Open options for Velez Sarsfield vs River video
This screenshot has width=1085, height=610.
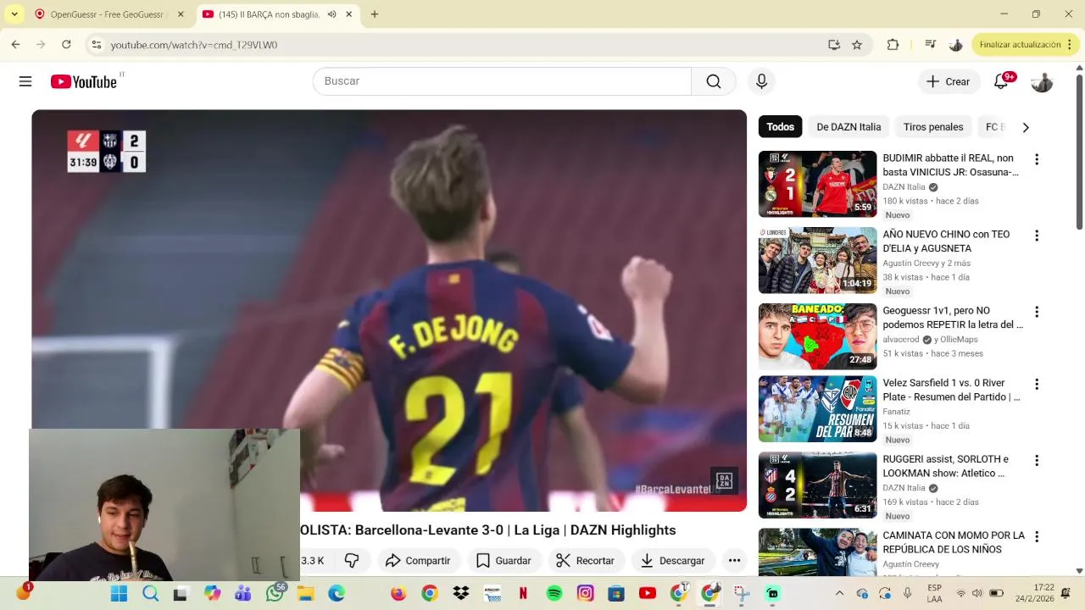(1036, 384)
